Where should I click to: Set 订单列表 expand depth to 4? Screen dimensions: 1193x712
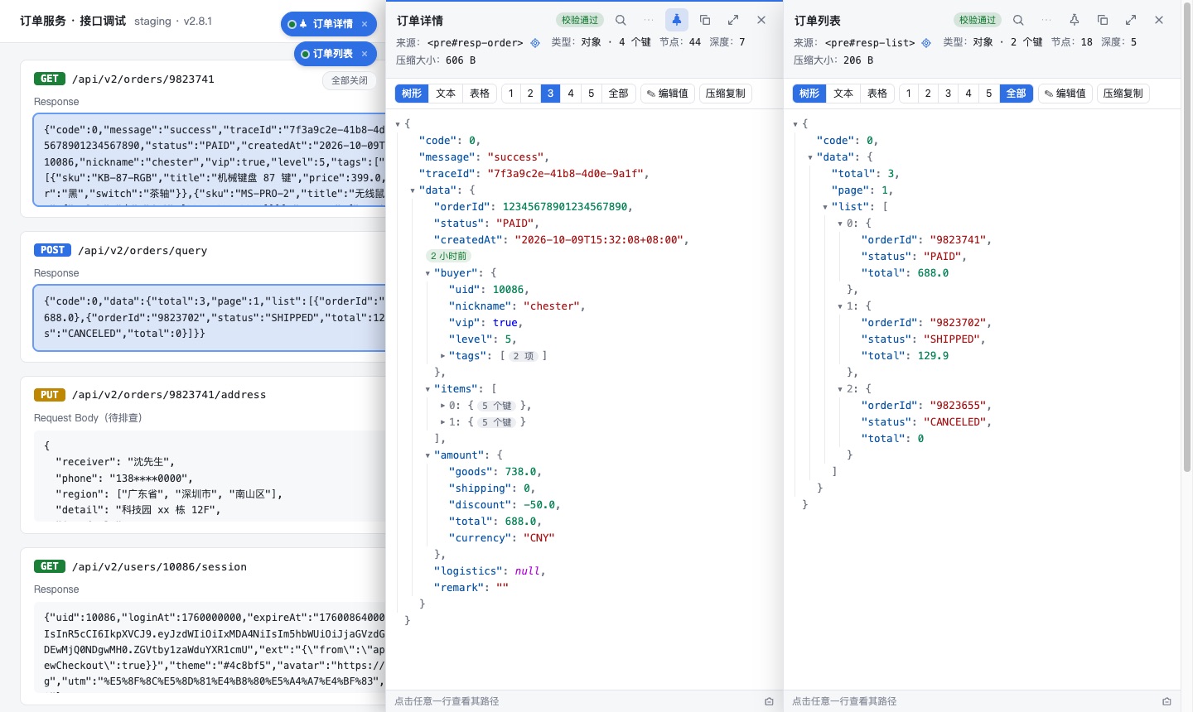[x=968, y=94]
